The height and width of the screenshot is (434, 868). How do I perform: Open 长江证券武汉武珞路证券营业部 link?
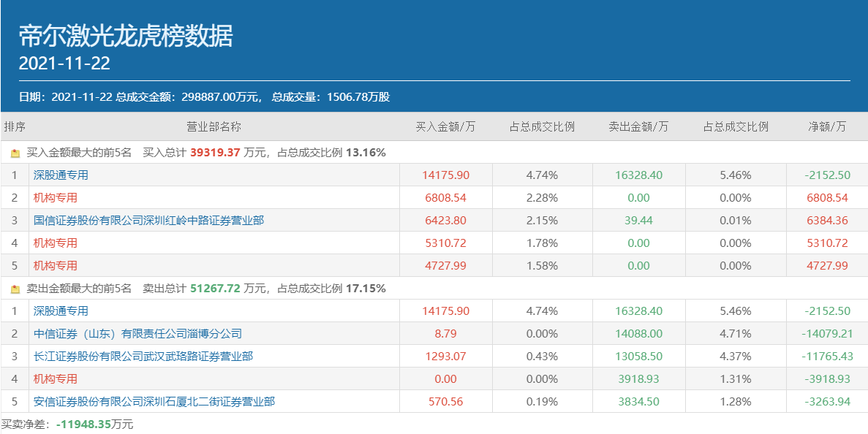[x=143, y=357]
